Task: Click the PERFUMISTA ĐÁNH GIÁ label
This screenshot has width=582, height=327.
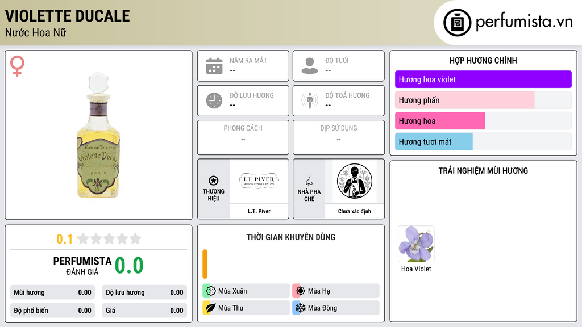Action: (x=82, y=266)
